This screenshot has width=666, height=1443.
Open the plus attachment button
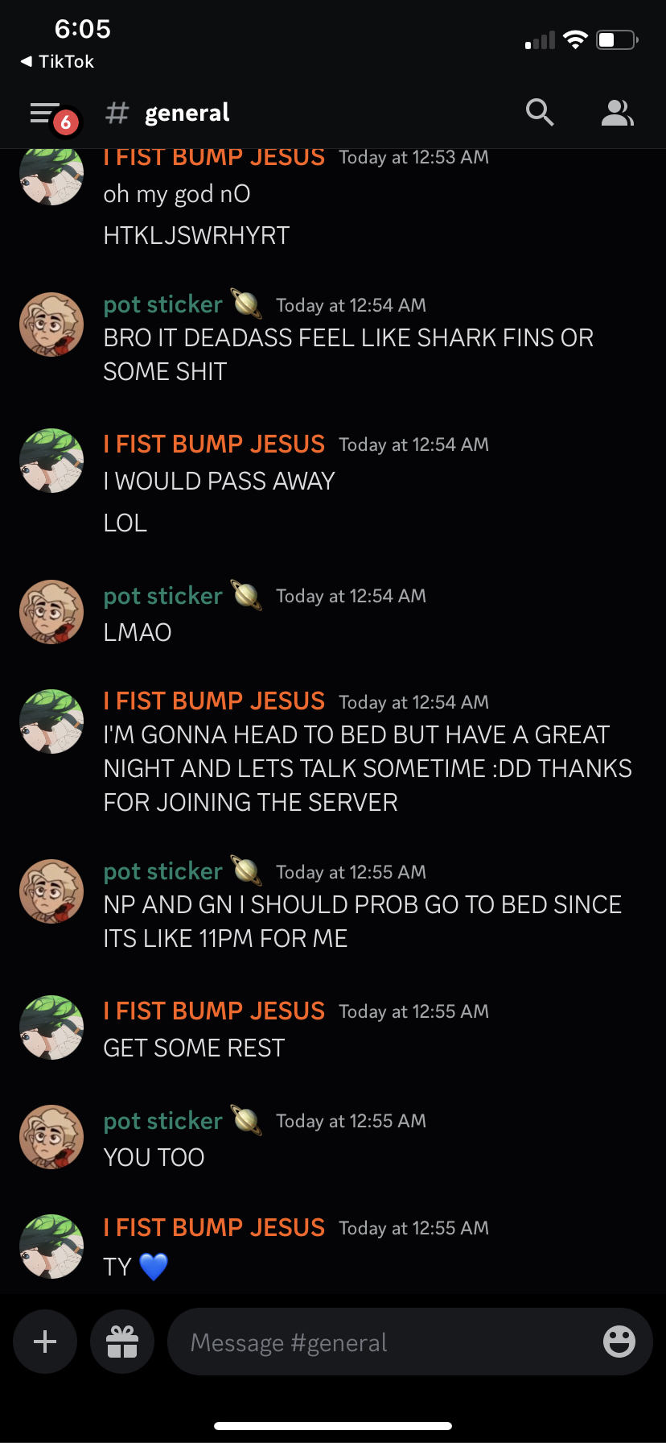[x=45, y=1341]
